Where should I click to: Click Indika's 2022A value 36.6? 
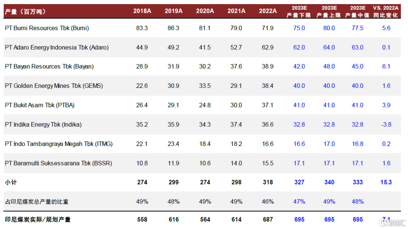[x=267, y=124]
